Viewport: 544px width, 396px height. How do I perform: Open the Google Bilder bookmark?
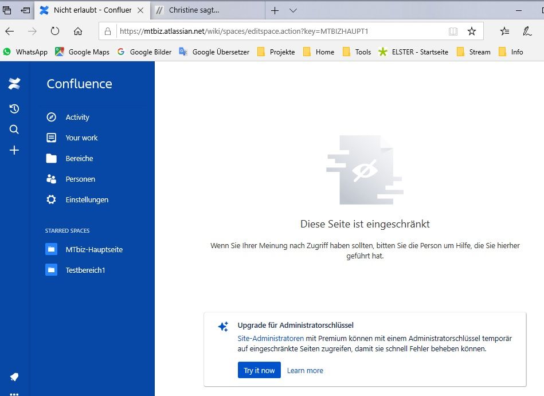(x=144, y=52)
